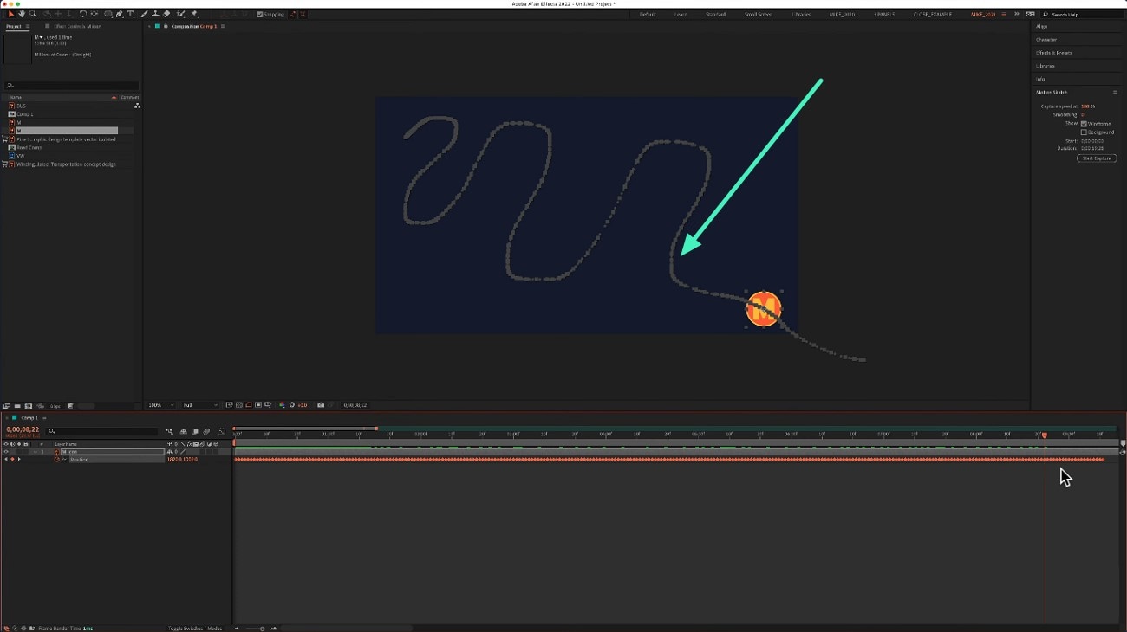Hide the M Icon layer visibility eye
The image size is (1127, 632).
coord(4,451)
